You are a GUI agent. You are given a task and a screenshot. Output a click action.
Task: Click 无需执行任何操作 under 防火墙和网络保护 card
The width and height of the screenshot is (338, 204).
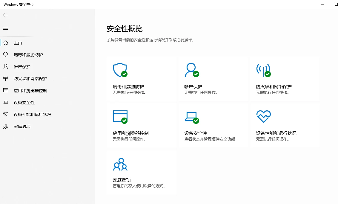(273, 93)
